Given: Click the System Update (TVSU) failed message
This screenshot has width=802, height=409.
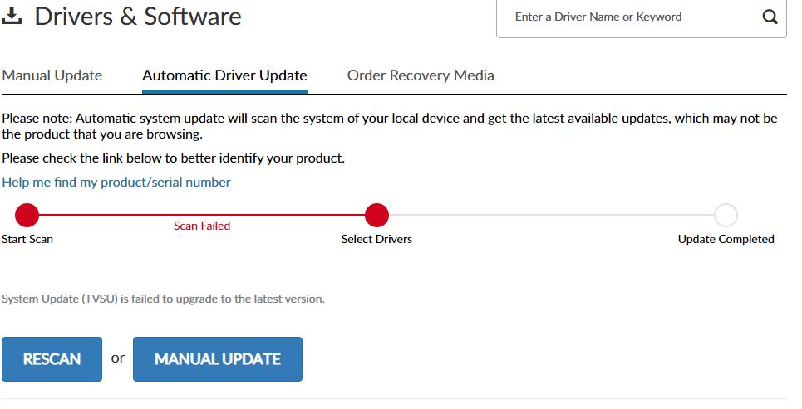Looking at the screenshot, I should point(163,299).
